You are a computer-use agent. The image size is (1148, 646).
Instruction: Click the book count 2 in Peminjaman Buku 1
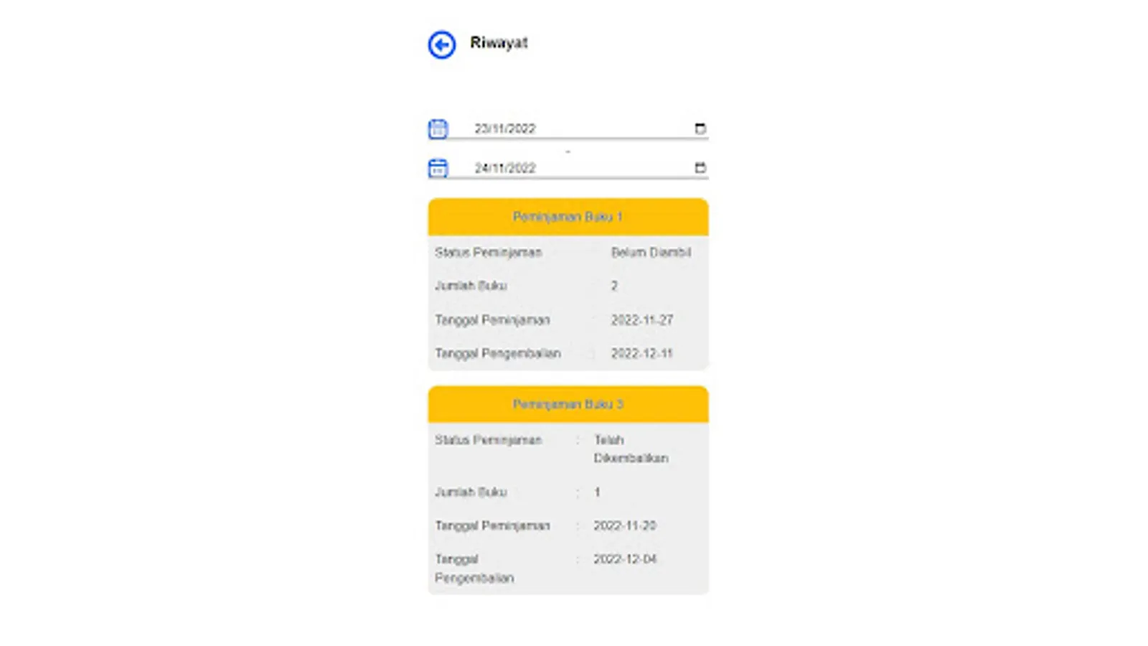(x=614, y=286)
